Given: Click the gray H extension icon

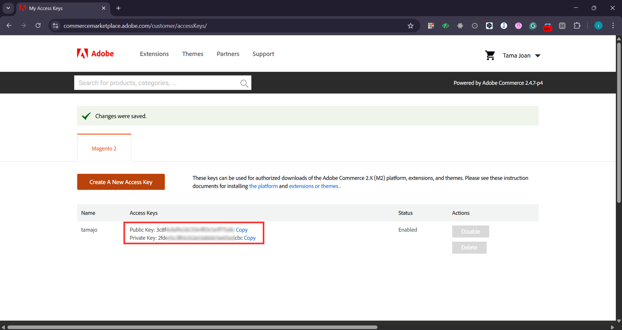Looking at the screenshot, I should (x=562, y=26).
